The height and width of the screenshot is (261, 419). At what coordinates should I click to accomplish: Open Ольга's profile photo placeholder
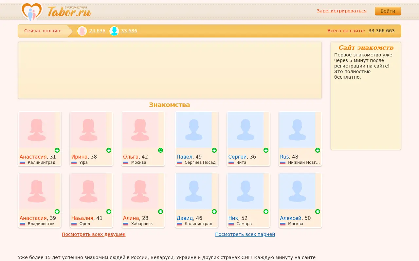140,130
